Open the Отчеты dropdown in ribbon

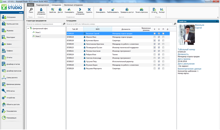[x=154, y=11]
